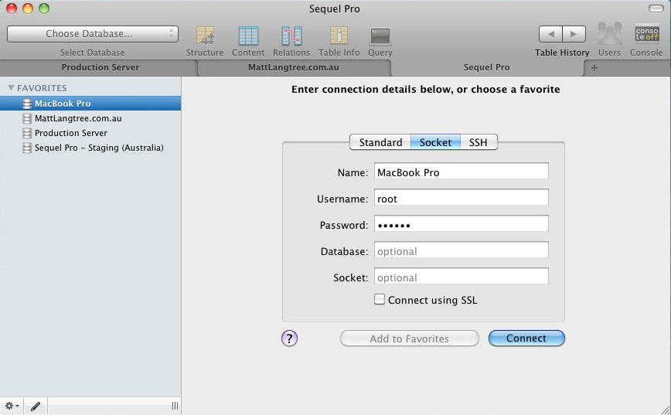Screen dimensions: 671x415
Task: Enable Connect using SSL checkbox
Action: (380, 299)
